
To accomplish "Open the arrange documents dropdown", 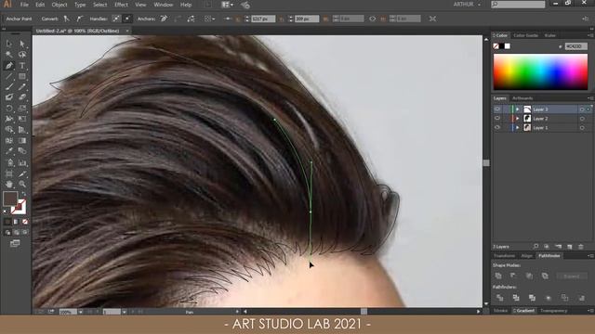I will pyautogui.click(x=227, y=5).
